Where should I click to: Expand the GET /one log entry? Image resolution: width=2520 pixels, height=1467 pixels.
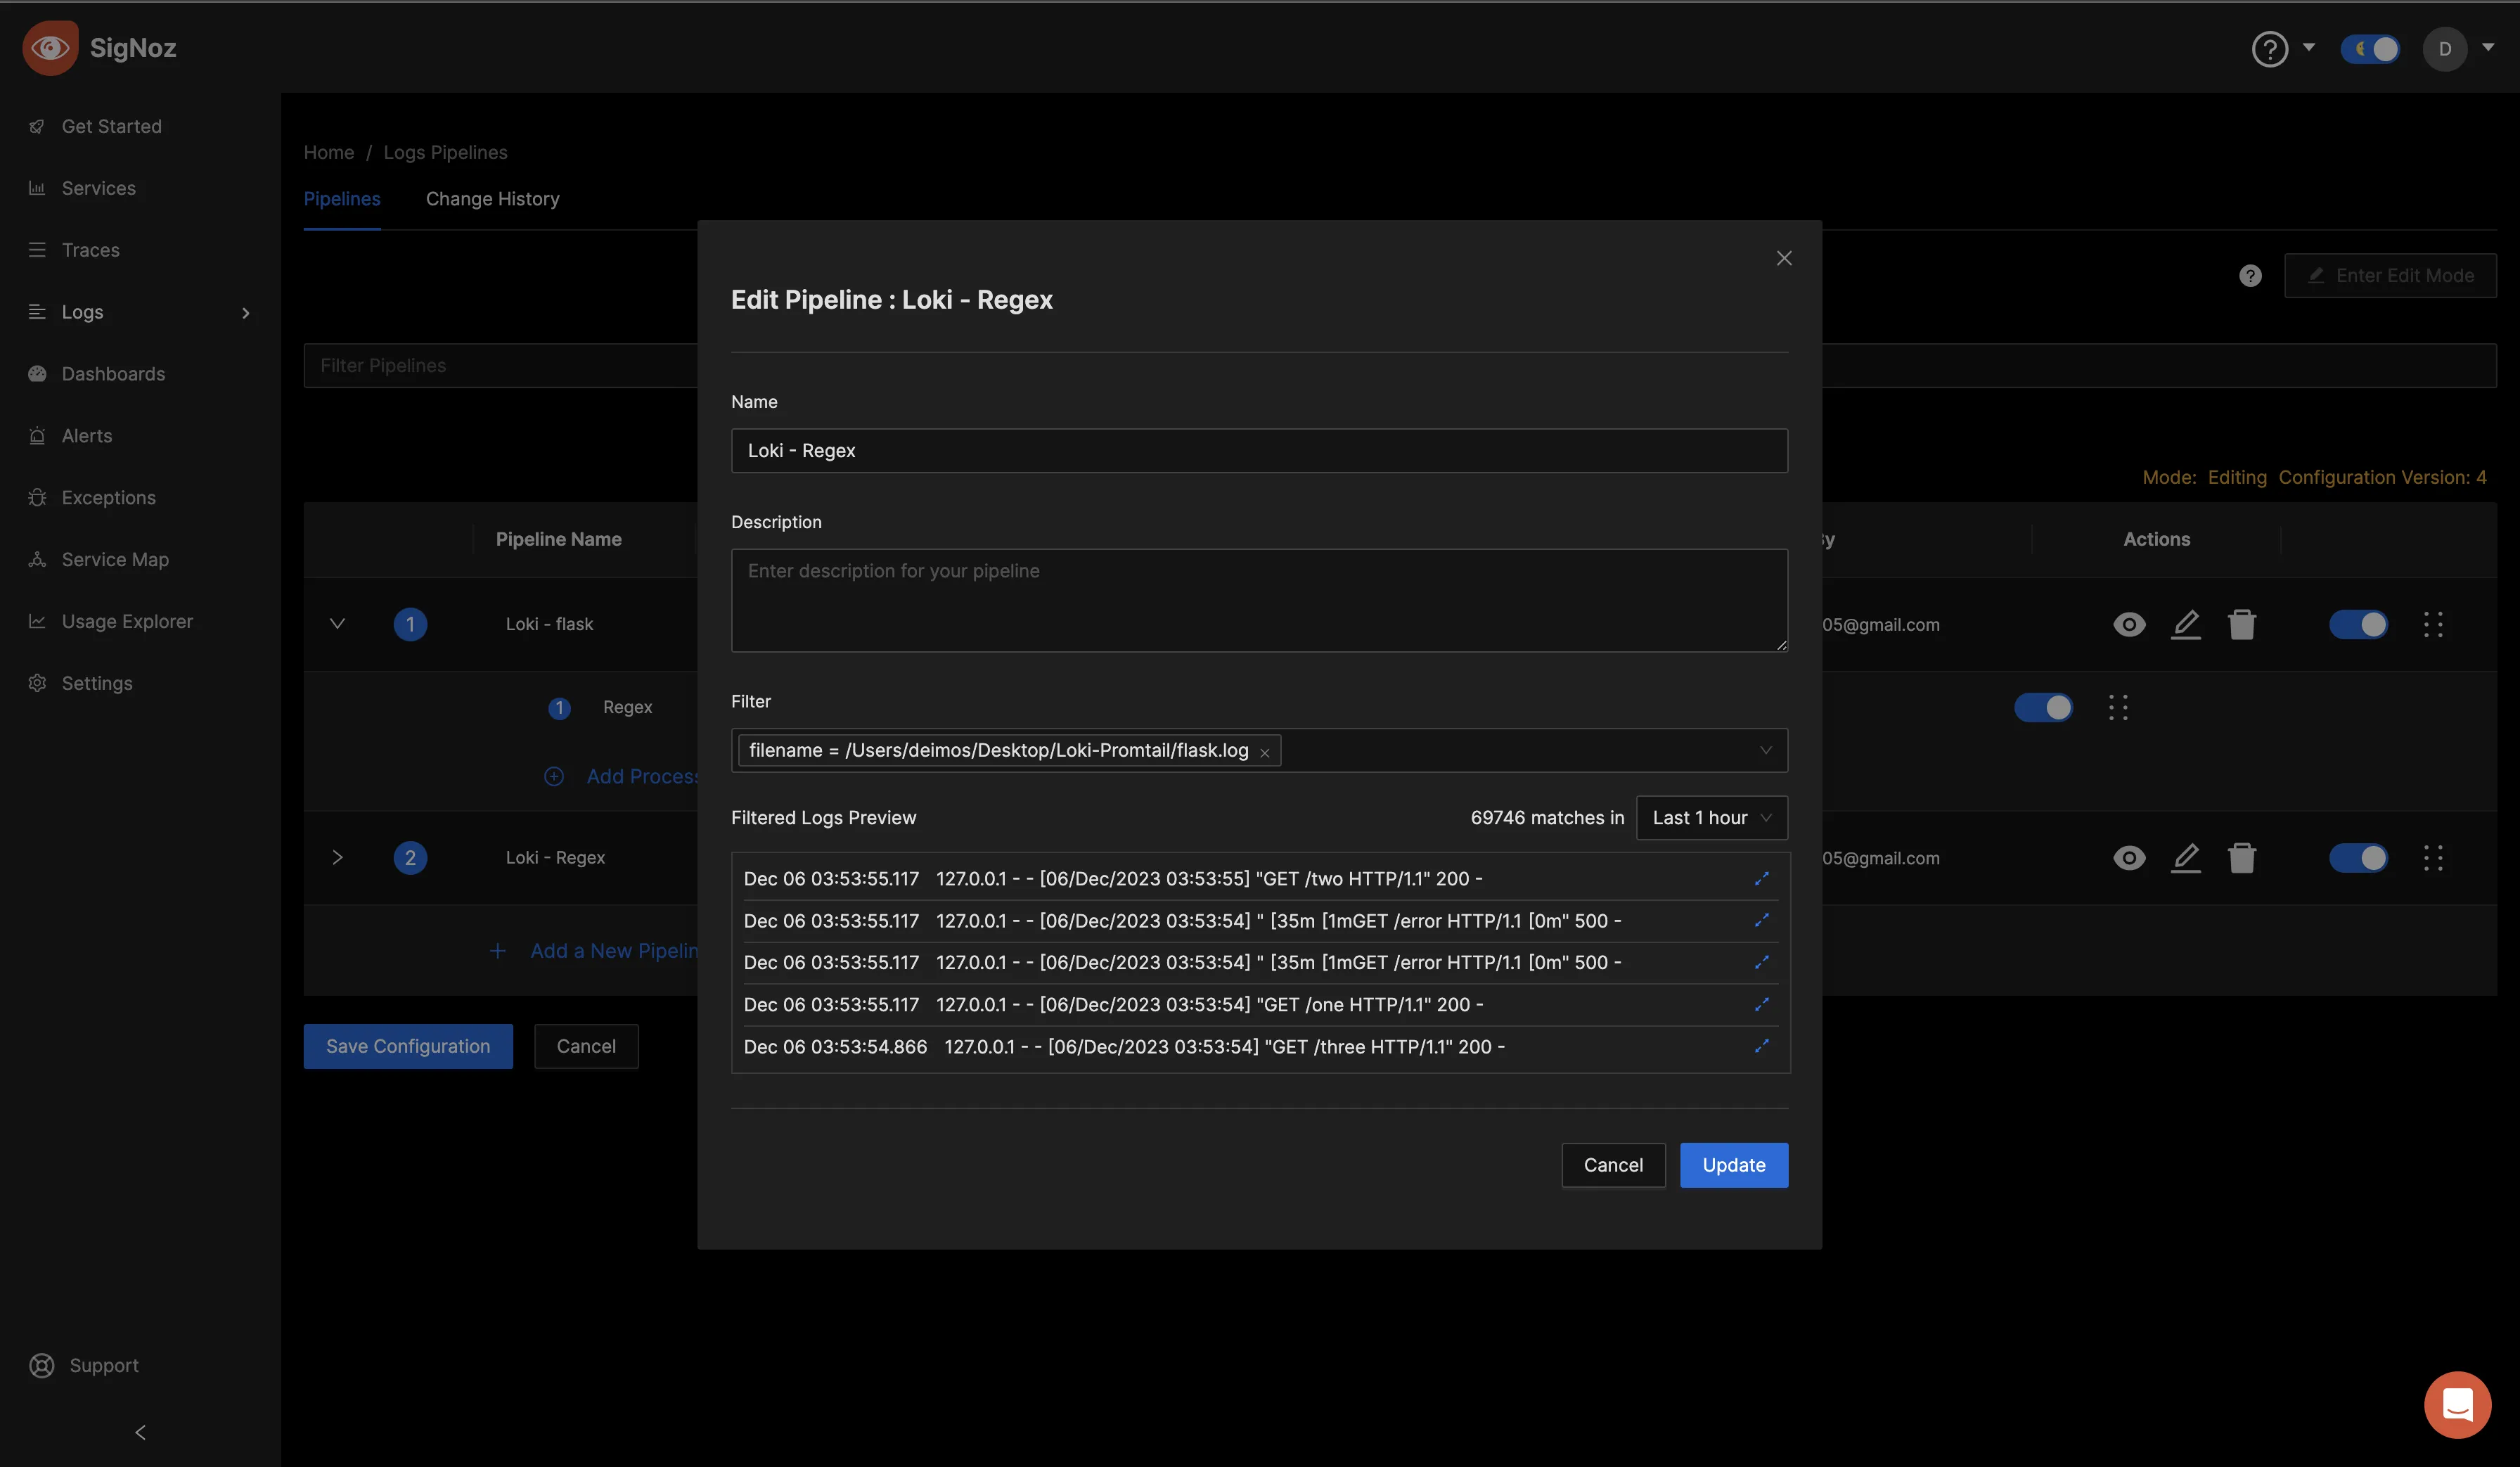point(1761,1004)
